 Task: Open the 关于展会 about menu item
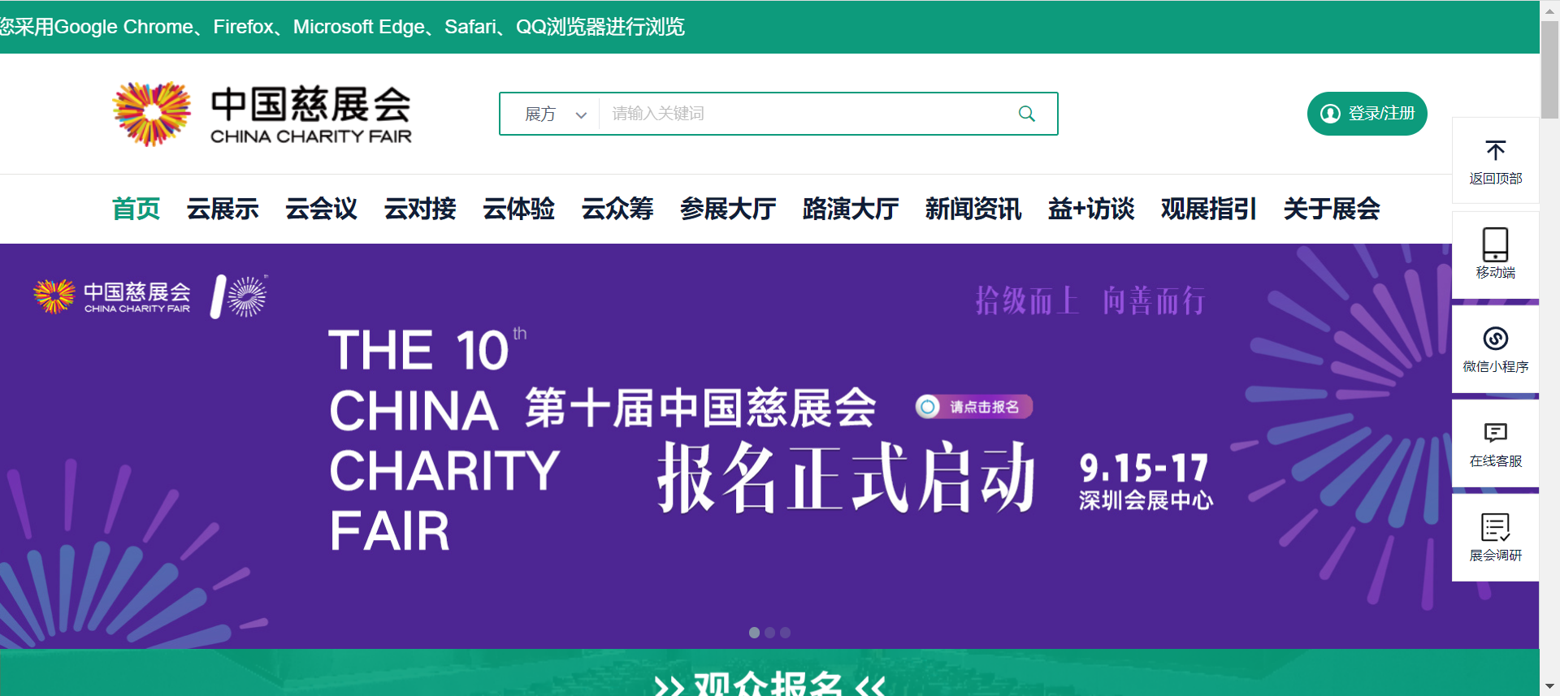click(1331, 209)
